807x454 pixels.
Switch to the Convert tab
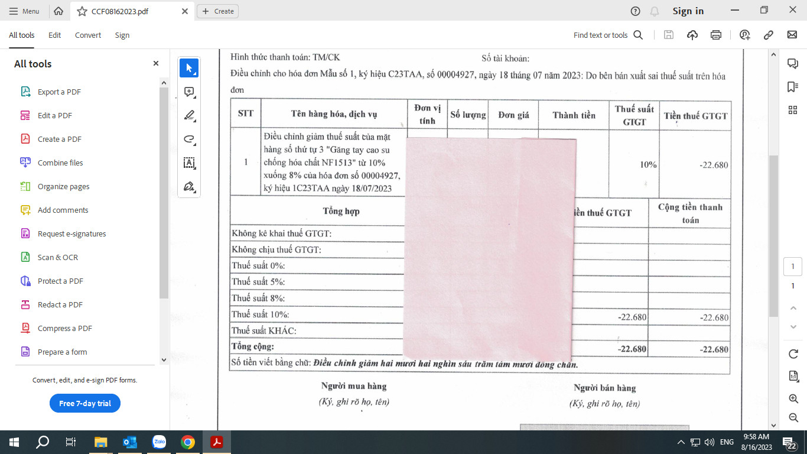tap(88, 35)
